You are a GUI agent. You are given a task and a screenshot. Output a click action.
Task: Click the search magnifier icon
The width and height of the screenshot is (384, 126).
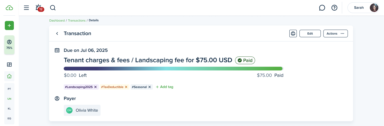[x=53, y=8]
